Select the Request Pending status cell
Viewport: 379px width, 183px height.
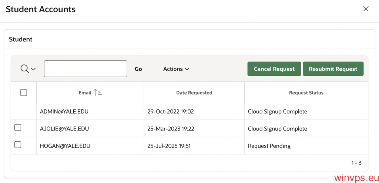coord(306,146)
